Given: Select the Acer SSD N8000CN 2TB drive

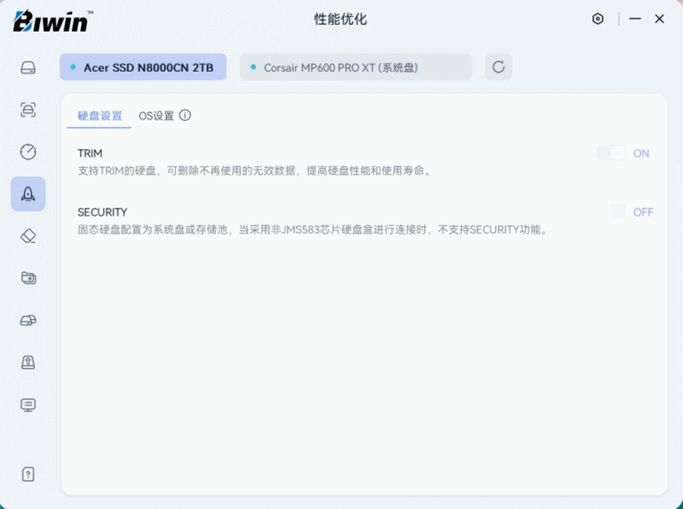Looking at the screenshot, I should [143, 67].
